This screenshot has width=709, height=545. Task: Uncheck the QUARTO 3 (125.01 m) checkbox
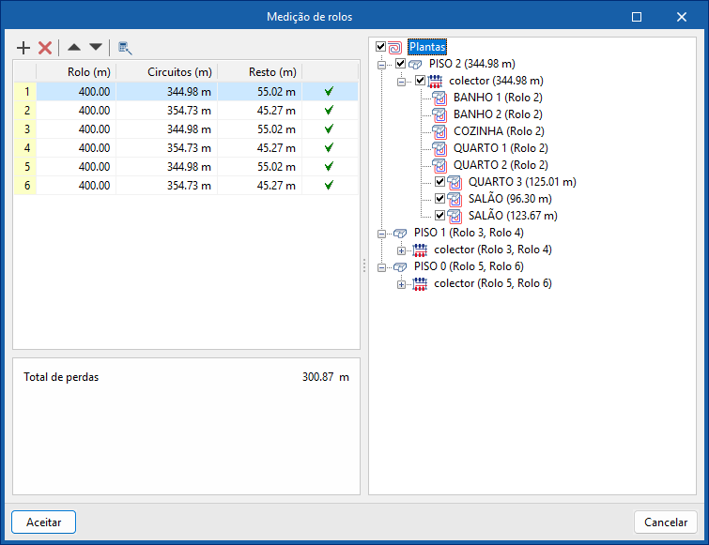(440, 182)
